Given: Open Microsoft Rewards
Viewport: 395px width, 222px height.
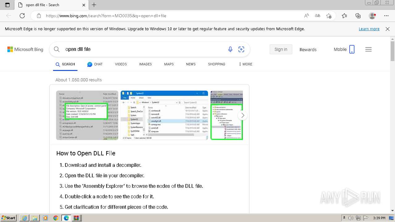Looking at the screenshot, I should point(308,49).
